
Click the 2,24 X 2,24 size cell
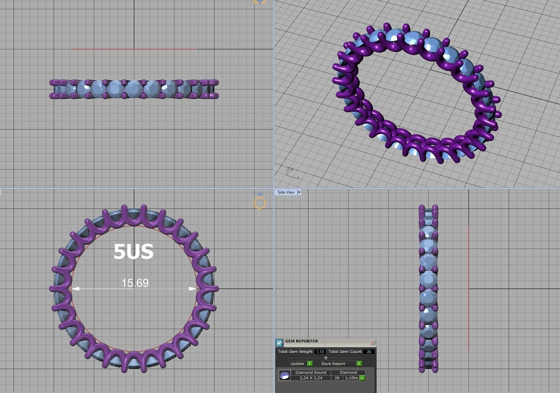coord(311,378)
